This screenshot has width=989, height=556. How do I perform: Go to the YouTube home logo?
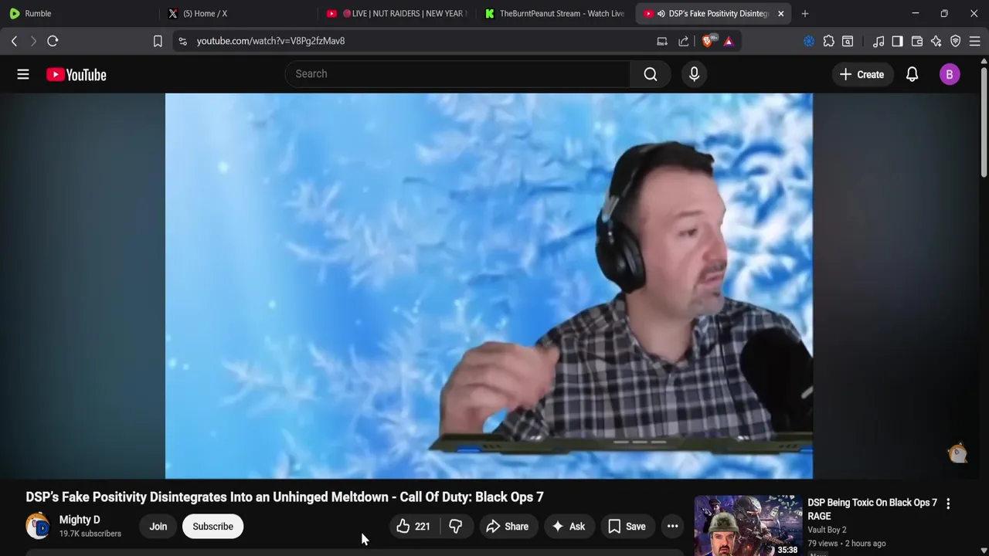(76, 74)
